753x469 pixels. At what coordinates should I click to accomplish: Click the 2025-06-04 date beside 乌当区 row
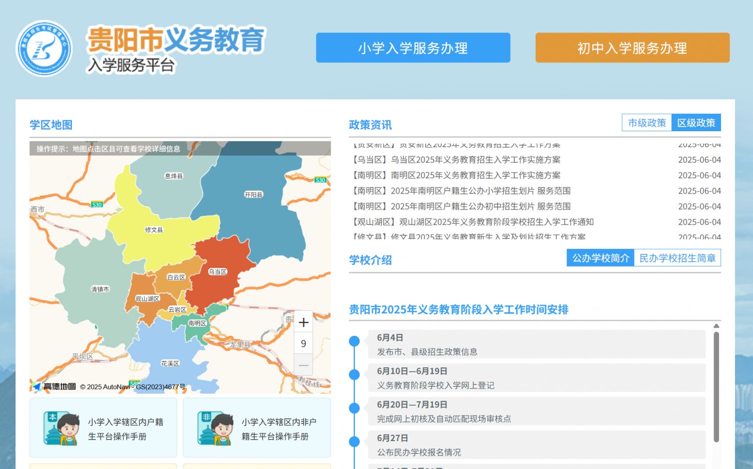tap(700, 160)
